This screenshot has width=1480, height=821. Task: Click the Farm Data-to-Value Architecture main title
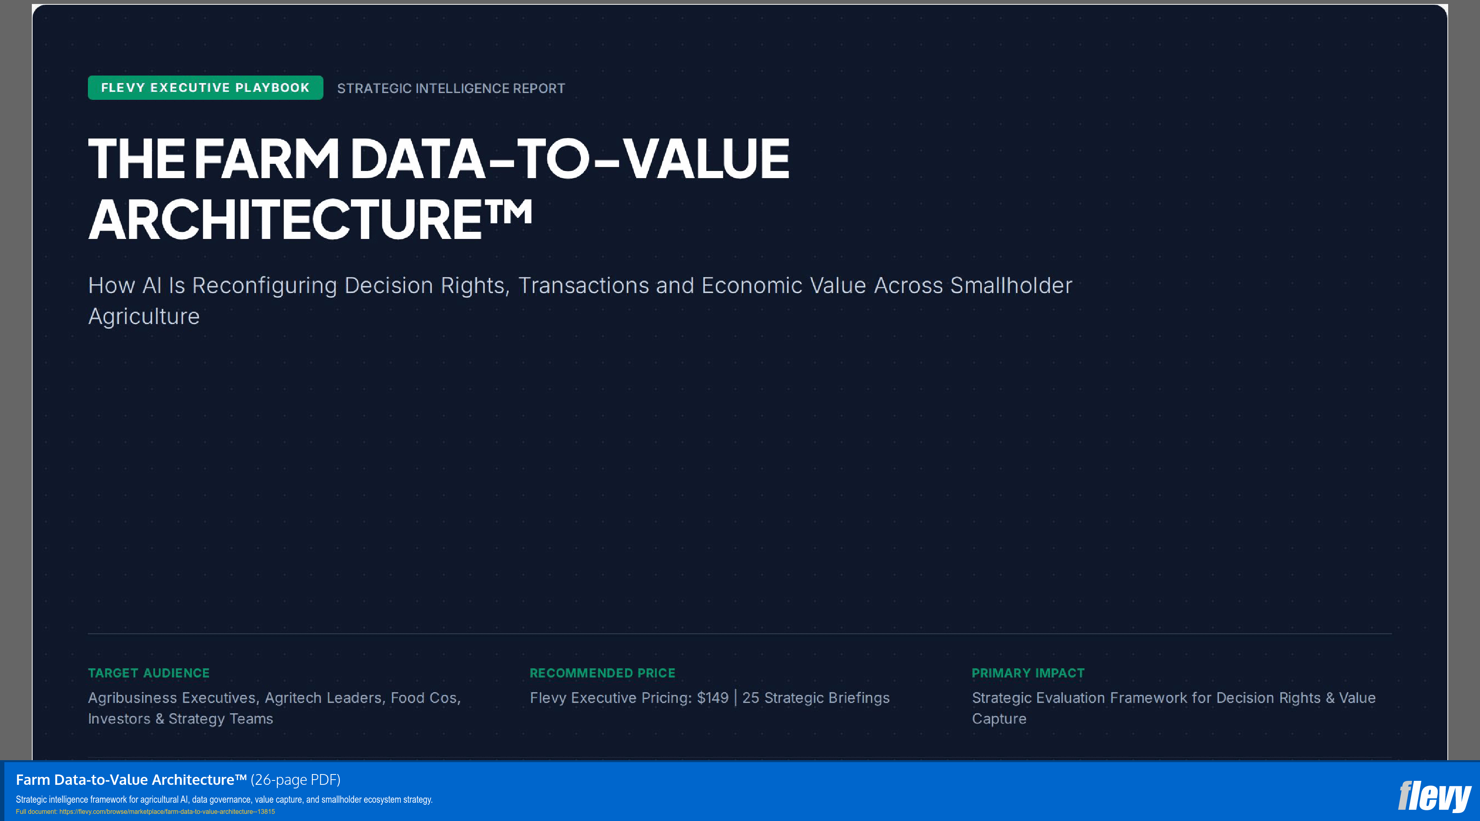tap(439, 188)
